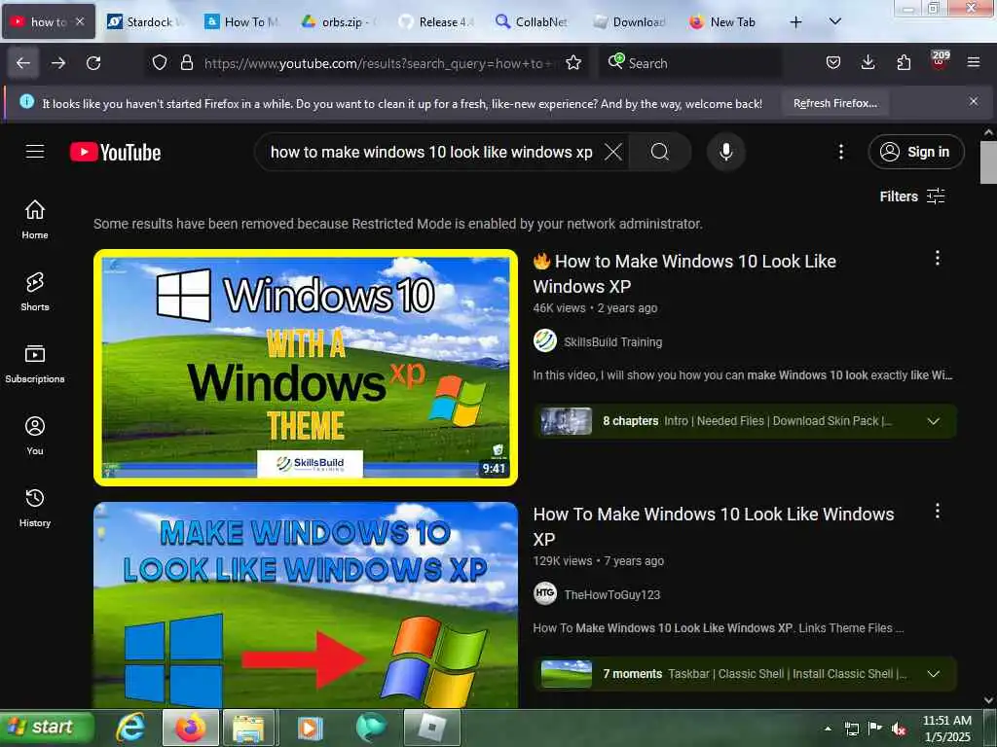This screenshot has height=747, width=997.
Task: Click the Firefox taskbar button
Action: click(x=191, y=728)
